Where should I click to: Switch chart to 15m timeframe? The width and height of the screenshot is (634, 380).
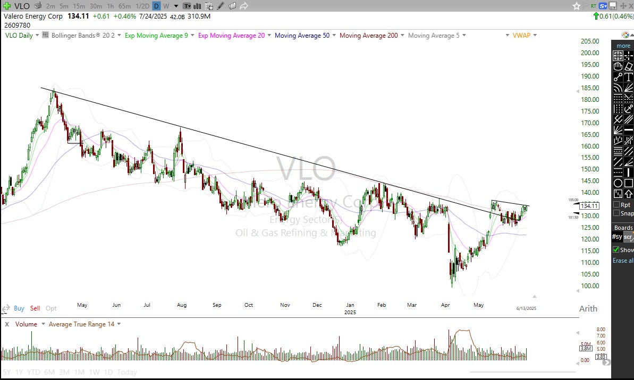pos(79,6)
